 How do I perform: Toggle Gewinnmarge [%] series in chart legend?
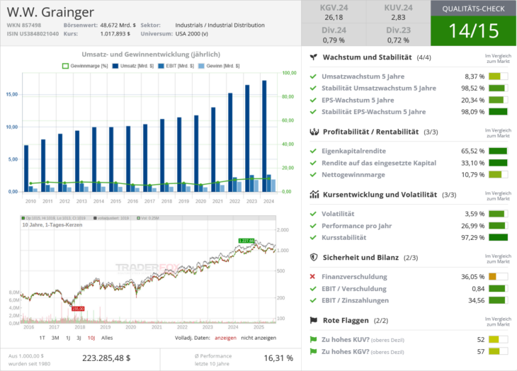(x=85, y=66)
